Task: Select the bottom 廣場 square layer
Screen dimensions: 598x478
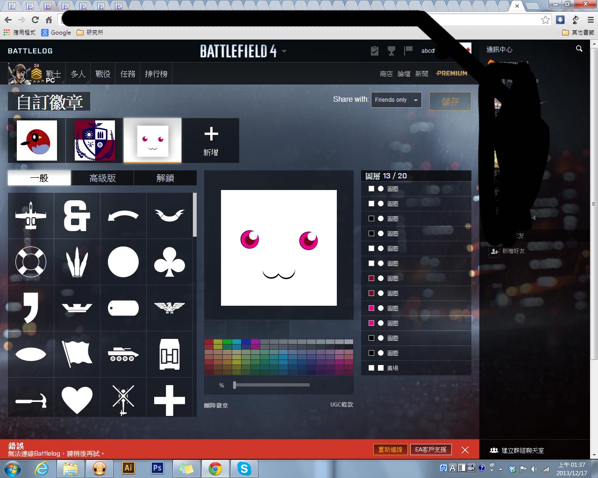Action: (416, 368)
